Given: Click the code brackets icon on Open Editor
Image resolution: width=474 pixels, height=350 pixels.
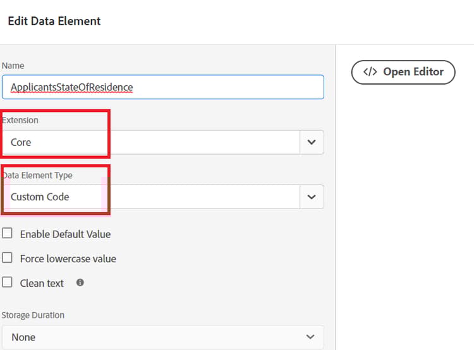Looking at the screenshot, I should (x=370, y=72).
